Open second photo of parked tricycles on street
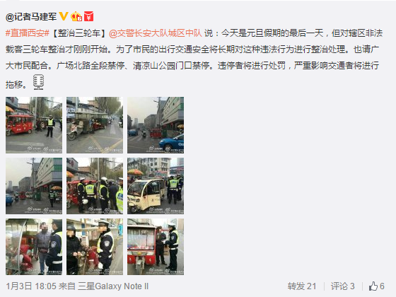 (95, 125)
